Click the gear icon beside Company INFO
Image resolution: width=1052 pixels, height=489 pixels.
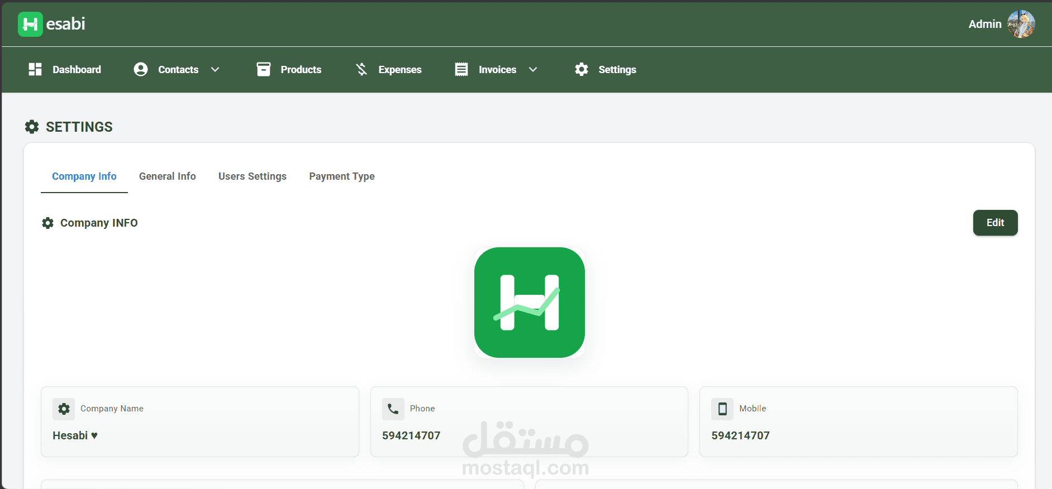click(x=48, y=223)
